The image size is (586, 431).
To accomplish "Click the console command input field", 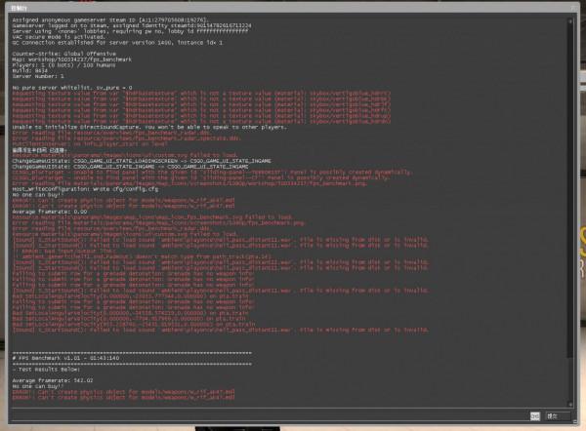I will click(x=264, y=415).
